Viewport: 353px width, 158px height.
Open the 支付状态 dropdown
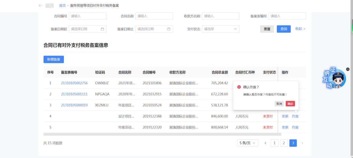[x=220, y=29]
